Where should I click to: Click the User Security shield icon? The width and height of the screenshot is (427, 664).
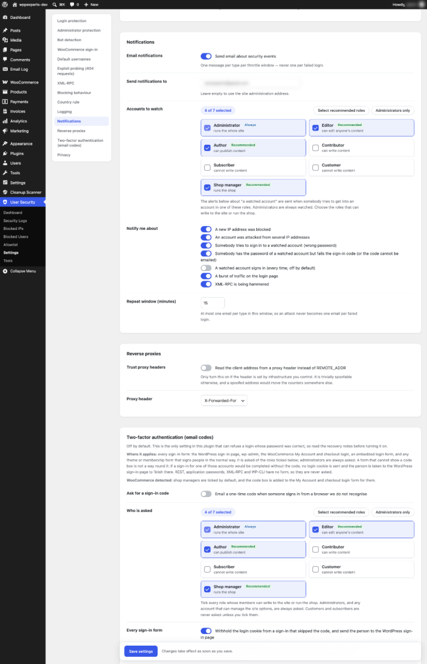pos(5,202)
